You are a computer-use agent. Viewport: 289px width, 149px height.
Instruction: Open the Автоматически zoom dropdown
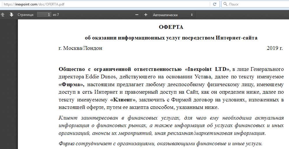tap(173, 15)
